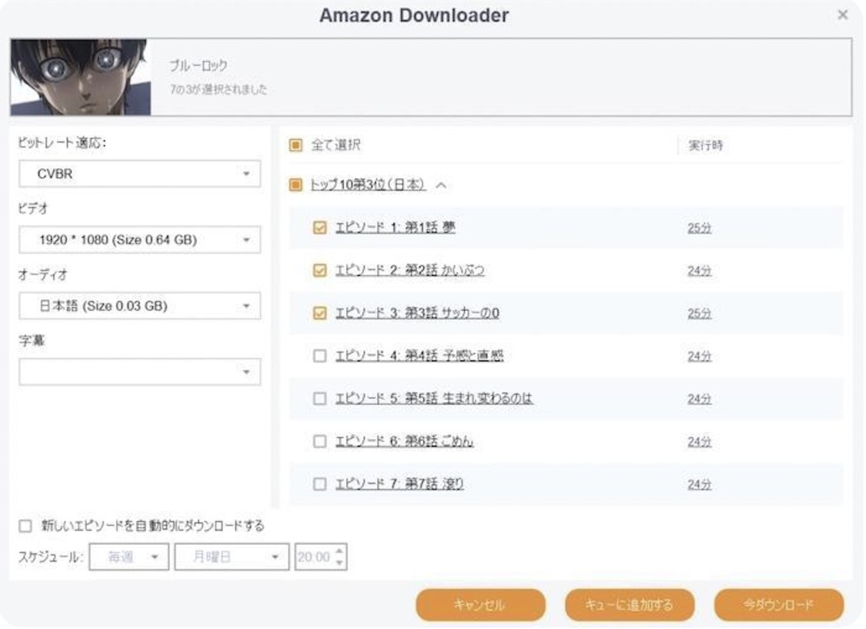Viewport: 866px width, 629px height.
Task: Toggle the トップ10第3位（日本） season checkbox
Action: [295, 185]
